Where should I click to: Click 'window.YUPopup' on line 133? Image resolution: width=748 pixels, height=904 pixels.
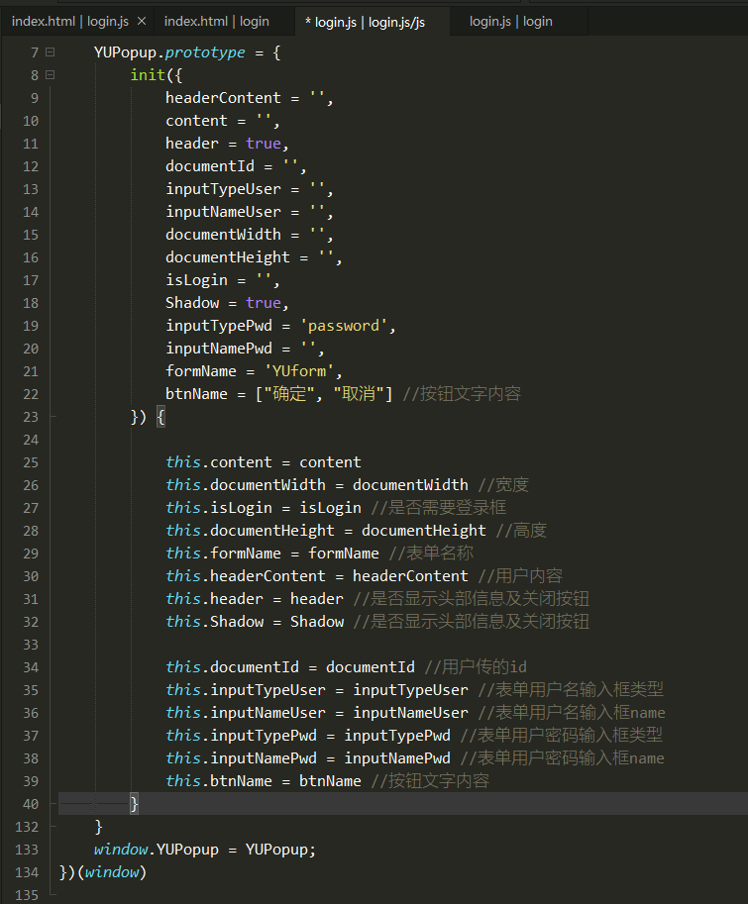(157, 850)
